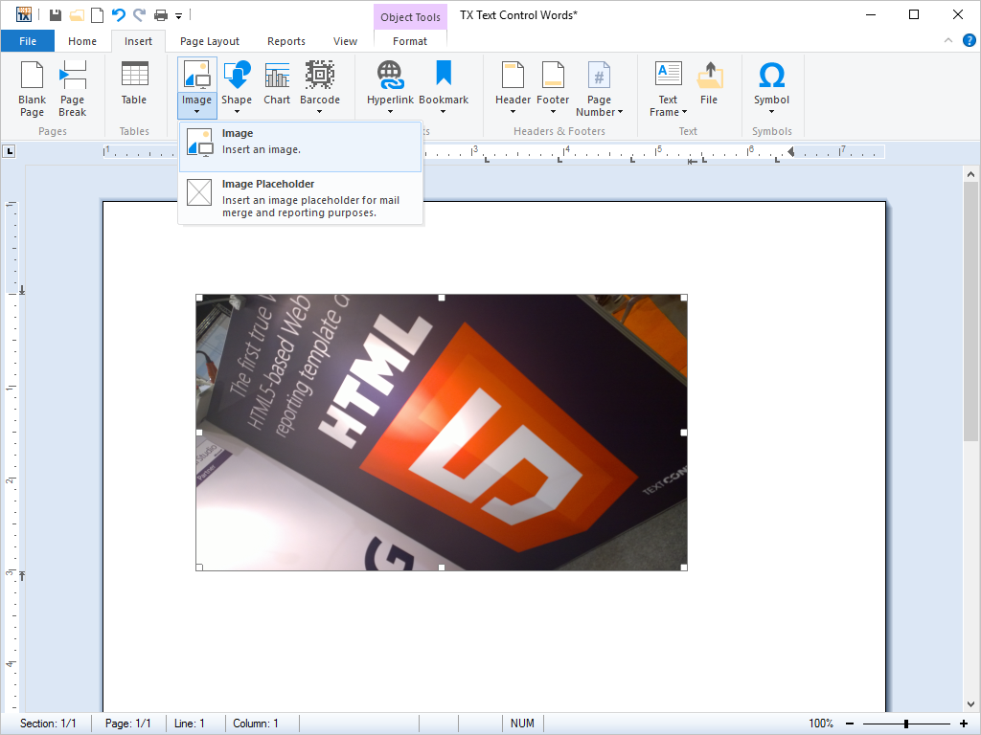Viewport: 981px width, 735px height.
Task: Switch to the Page Layout tab
Action: 210,41
